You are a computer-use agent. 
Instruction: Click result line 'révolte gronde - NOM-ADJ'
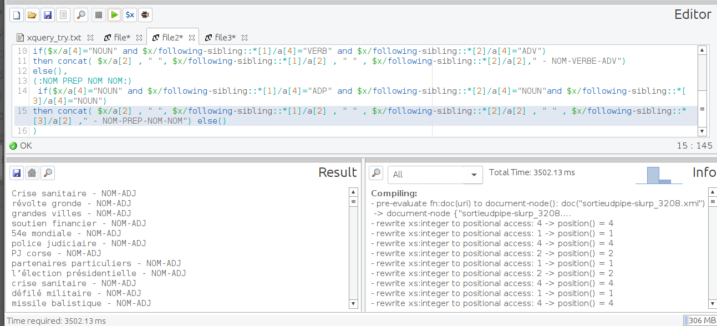[x=72, y=203]
